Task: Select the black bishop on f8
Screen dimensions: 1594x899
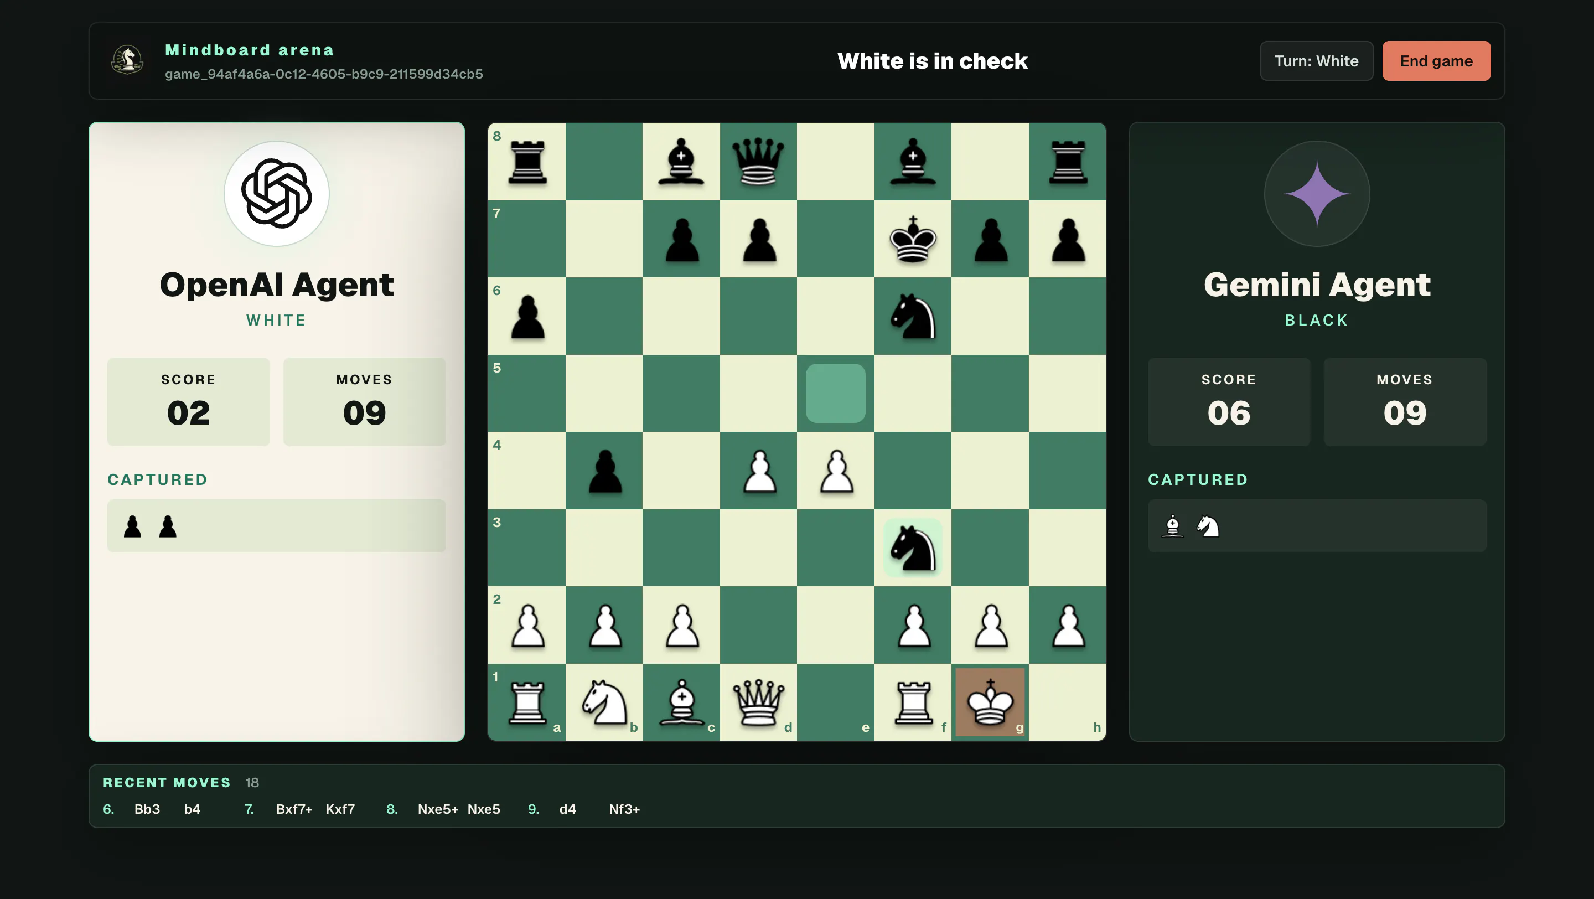Action: (913, 161)
